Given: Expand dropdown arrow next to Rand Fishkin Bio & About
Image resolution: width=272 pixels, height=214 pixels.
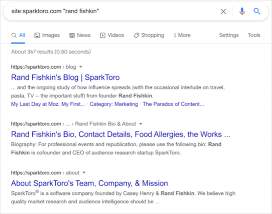Looking at the screenshot, I should tap(141, 124).
